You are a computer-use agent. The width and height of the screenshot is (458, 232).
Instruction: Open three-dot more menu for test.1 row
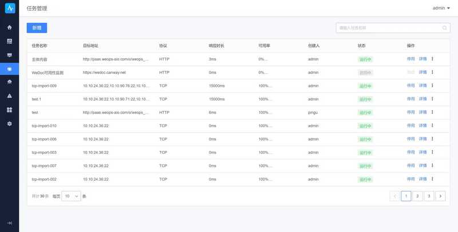(432, 99)
